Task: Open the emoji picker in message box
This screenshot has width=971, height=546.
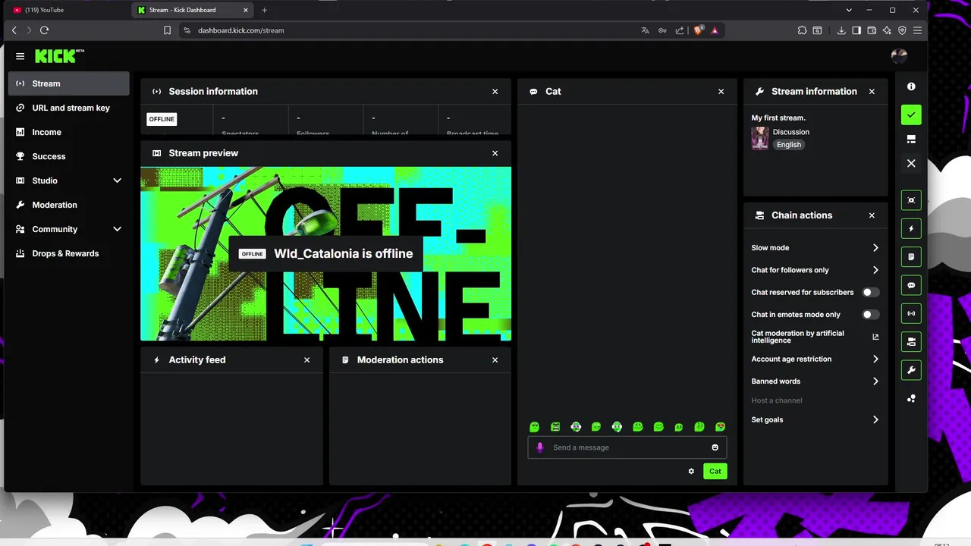Action: click(x=715, y=447)
